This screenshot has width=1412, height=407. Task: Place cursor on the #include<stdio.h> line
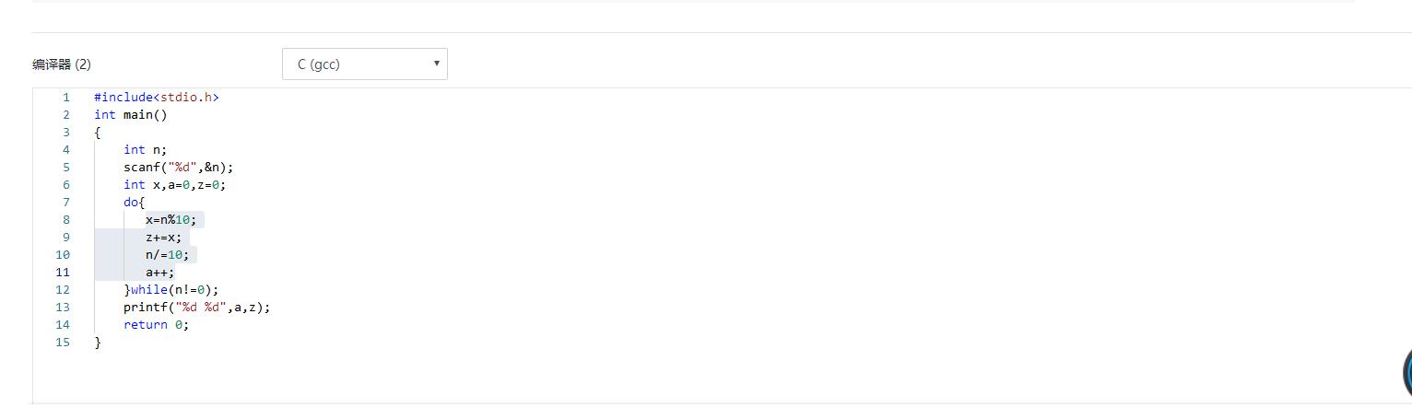point(156,97)
